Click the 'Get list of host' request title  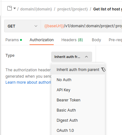[x=107, y=9]
